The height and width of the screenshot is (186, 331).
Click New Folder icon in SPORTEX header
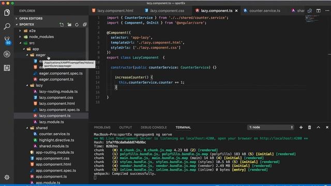(69, 25)
